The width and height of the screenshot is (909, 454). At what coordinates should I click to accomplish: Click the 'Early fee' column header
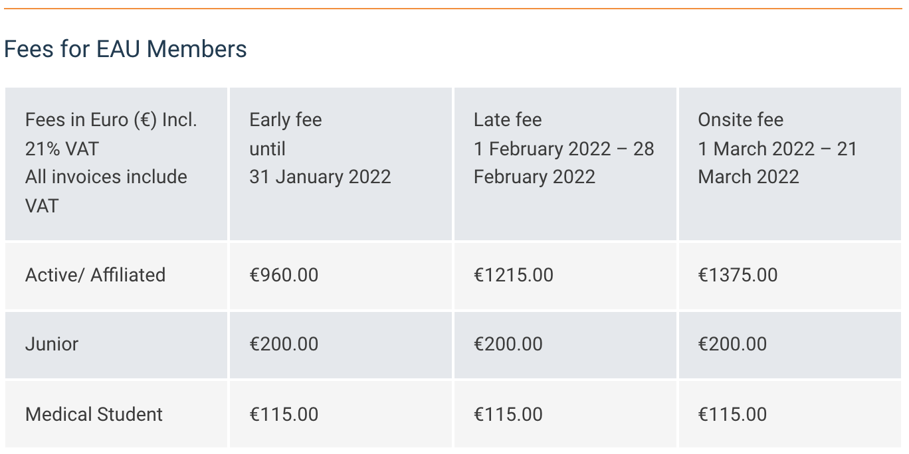tap(286, 120)
